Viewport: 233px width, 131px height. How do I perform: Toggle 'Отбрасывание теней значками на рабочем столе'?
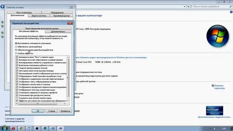17,76
